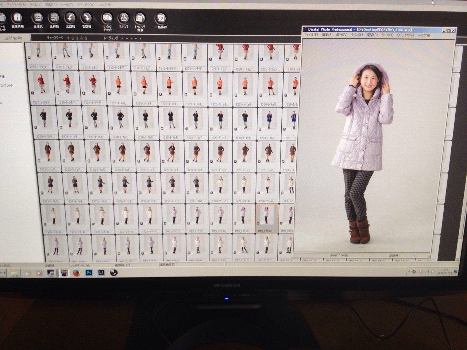Select the IMG_0152 thumbnail
Image resolution: width=467 pixels, height=350 pixels.
(197, 219)
